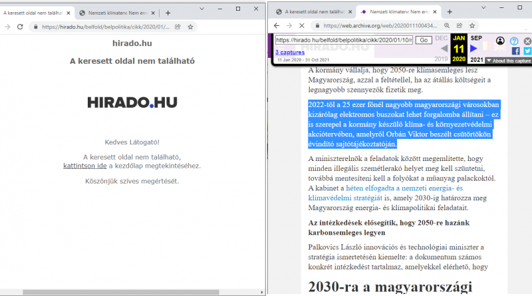
Task: Select 'A keresett oldal nem található' tab in left window
Action: coord(33,13)
